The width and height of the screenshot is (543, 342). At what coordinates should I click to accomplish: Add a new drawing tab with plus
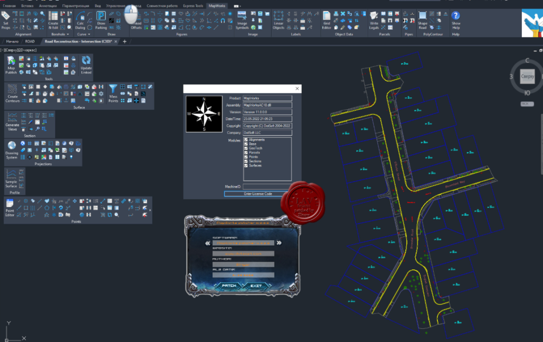(125, 41)
